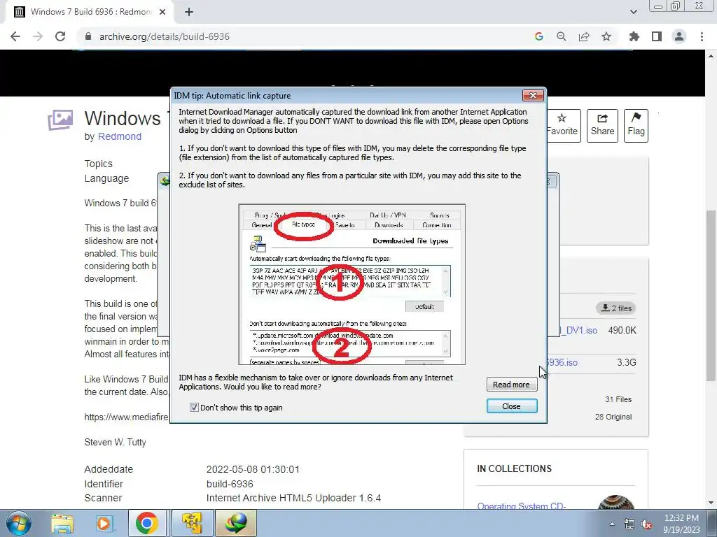The image size is (717, 537).
Task: Open Read more about IDM
Action: point(511,385)
